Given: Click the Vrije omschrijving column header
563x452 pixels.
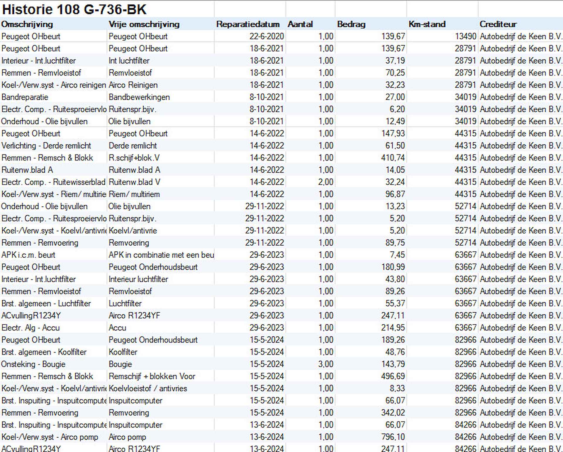Looking at the screenshot, I should point(144,24).
